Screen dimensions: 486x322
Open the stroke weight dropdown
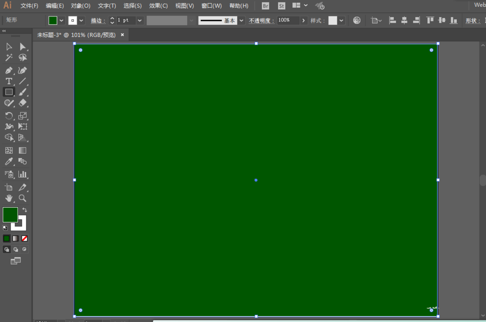point(140,20)
